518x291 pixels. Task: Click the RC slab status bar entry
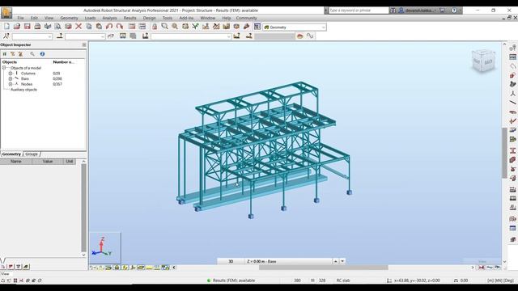tap(343, 280)
